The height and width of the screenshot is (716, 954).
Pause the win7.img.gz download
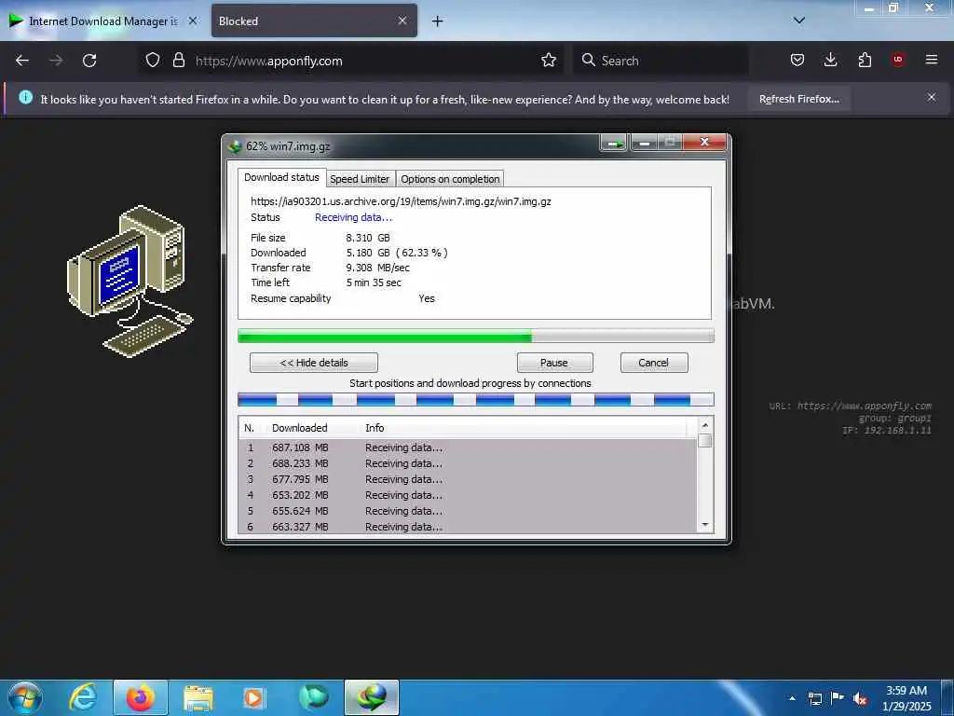554,363
